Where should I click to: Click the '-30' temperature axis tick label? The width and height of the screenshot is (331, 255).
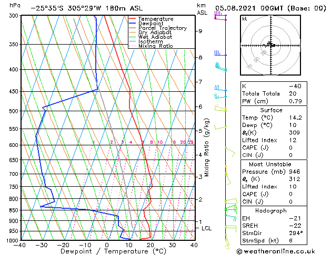tap(41, 245)
